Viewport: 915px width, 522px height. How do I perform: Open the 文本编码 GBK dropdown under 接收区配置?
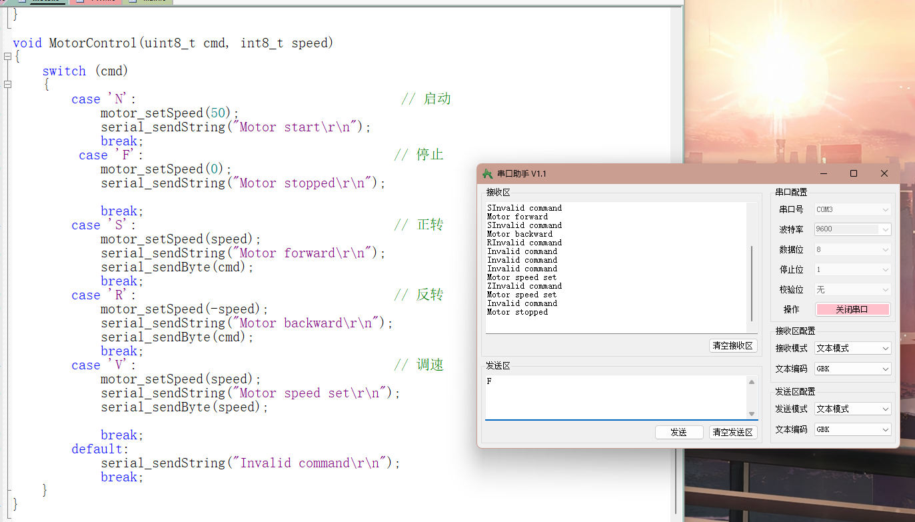click(853, 369)
